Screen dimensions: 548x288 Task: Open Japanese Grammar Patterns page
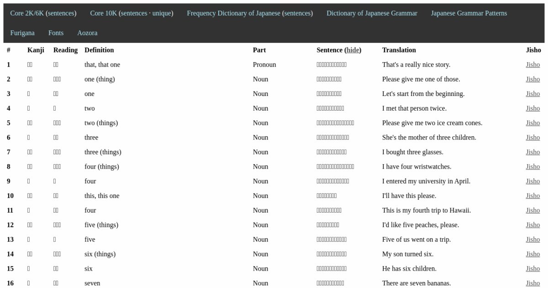[469, 13]
